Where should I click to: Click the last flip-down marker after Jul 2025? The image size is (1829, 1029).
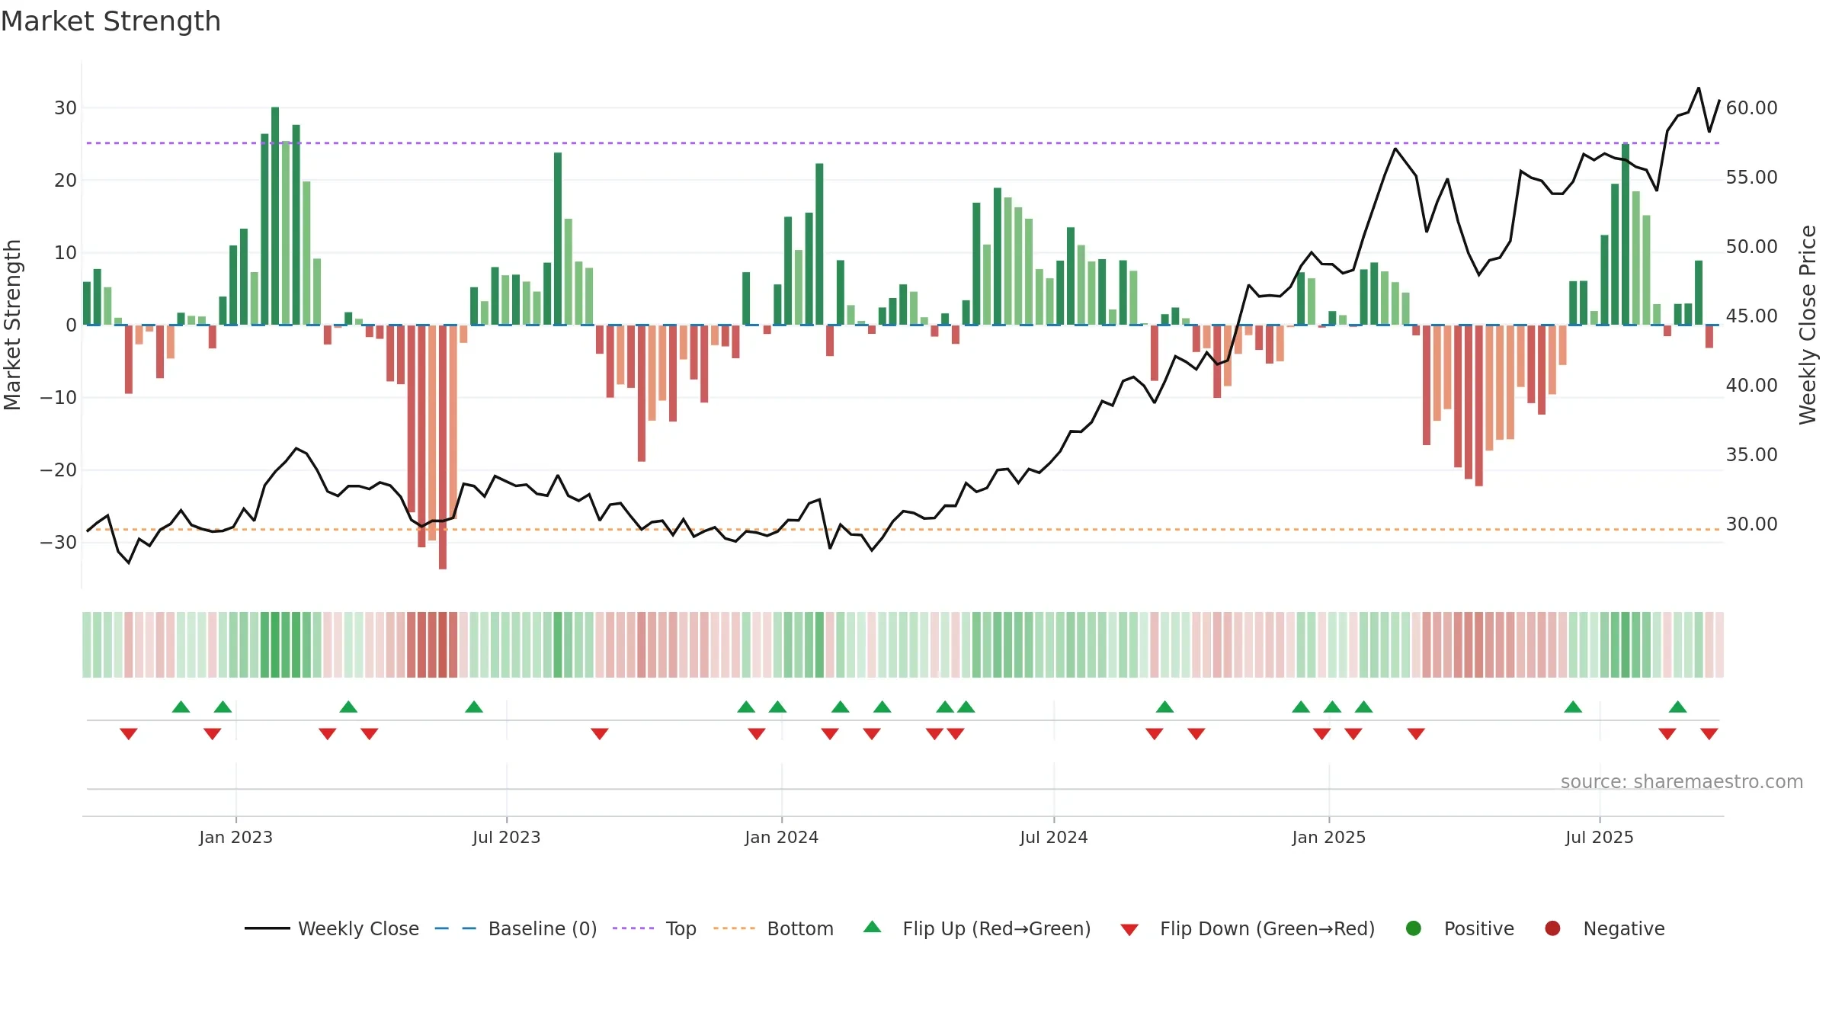(x=1709, y=734)
